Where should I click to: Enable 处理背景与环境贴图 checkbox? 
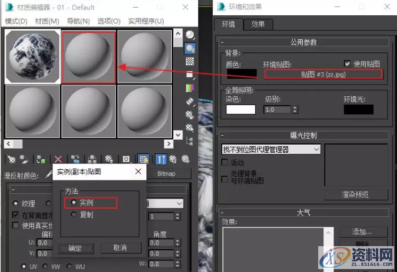(x=224, y=179)
